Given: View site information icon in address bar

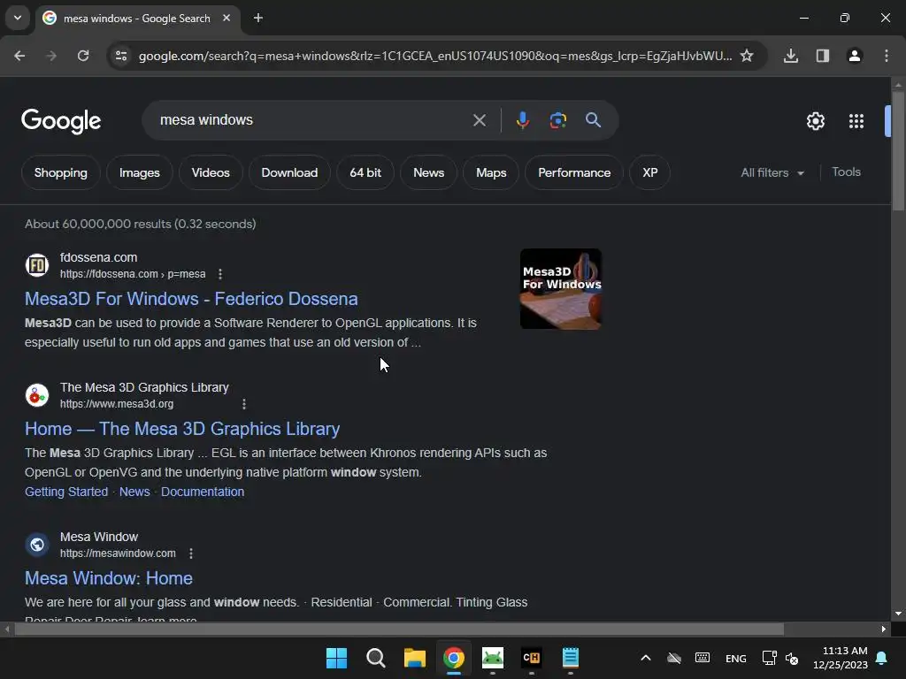Looking at the screenshot, I should click(x=121, y=56).
